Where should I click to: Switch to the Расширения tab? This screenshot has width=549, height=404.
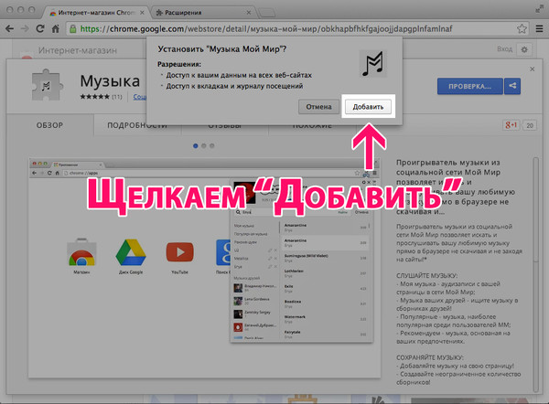tap(203, 13)
